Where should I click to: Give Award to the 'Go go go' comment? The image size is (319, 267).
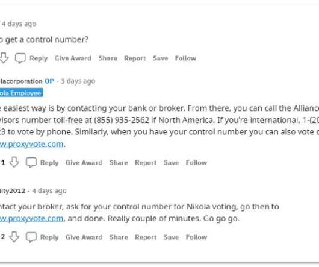(84, 237)
